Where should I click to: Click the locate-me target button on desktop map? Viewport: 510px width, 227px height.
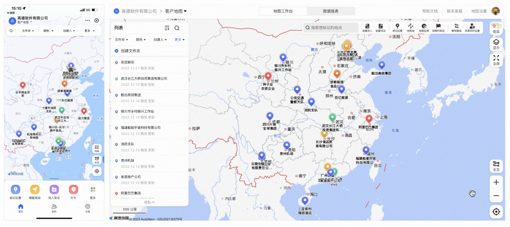coord(496,211)
